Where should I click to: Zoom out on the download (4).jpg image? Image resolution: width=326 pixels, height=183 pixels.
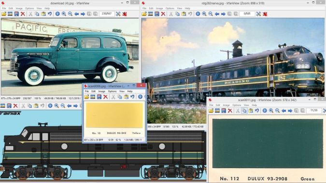(71, 14)
